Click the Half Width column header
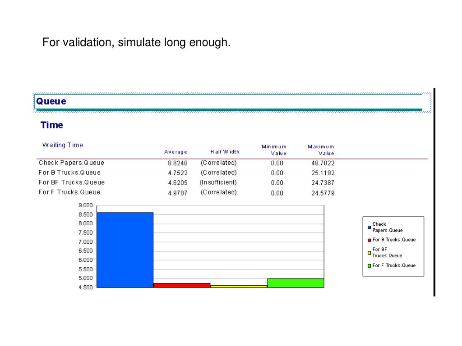 coord(225,152)
